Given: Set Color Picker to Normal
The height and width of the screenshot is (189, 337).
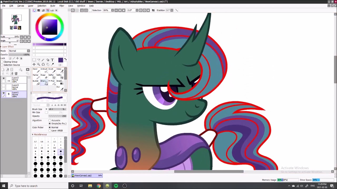Looking at the screenshot, I should click(x=49, y=127).
